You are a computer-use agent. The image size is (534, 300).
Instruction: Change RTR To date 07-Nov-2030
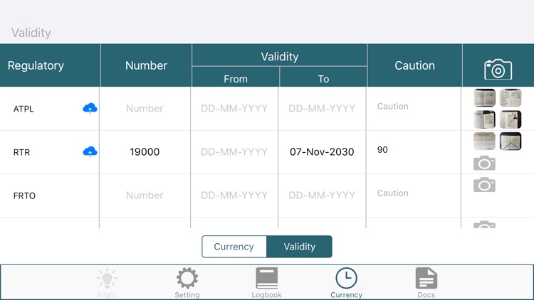click(322, 151)
